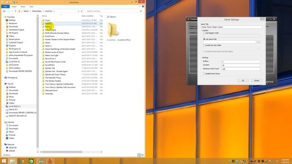Open Splinter Cell - Double Agent folder
This screenshot has width=292, height=164.
click(56, 72)
